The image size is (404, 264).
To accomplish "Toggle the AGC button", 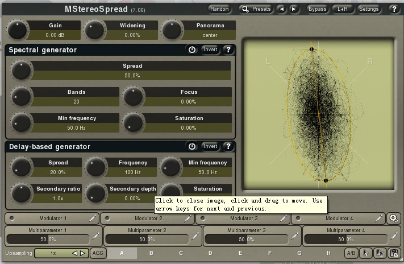I will pyautogui.click(x=98, y=253).
